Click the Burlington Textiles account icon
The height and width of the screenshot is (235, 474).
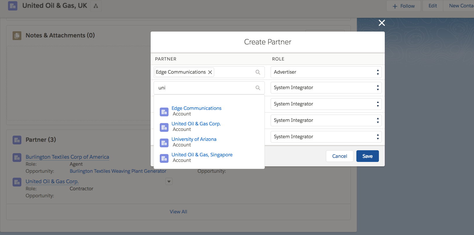pos(17,158)
